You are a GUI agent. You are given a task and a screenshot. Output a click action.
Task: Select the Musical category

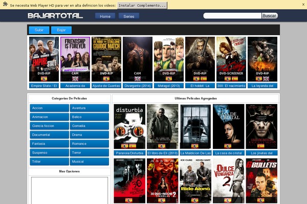[89, 162]
